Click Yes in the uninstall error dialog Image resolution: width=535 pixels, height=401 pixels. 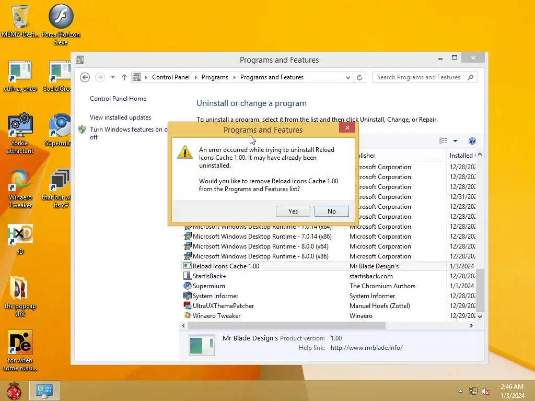293,211
